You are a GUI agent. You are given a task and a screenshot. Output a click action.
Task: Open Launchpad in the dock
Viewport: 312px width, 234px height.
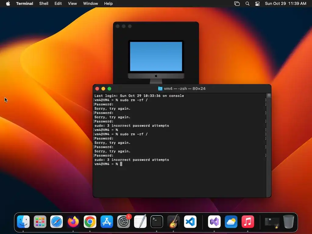(x=40, y=222)
